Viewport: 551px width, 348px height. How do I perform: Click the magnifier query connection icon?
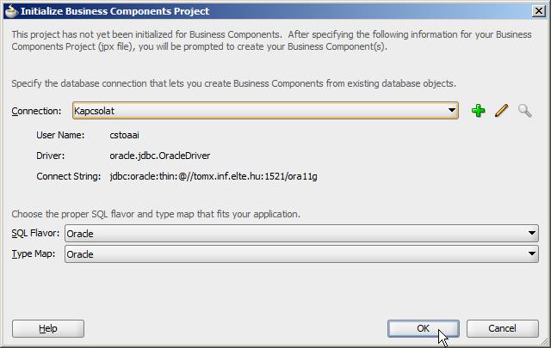coord(524,111)
